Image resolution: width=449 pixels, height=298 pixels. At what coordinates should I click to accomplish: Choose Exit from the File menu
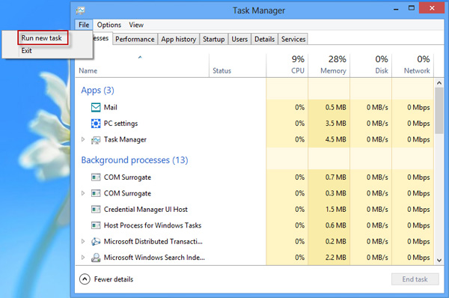27,51
